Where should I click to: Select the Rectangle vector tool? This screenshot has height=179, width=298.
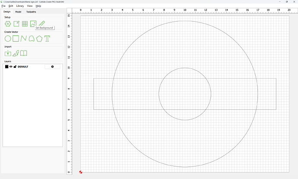click(x=16, y=38)
